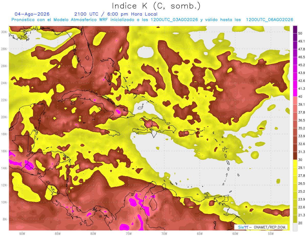
Task: Click the "22N" latitude label
Action: pos(4,100)
